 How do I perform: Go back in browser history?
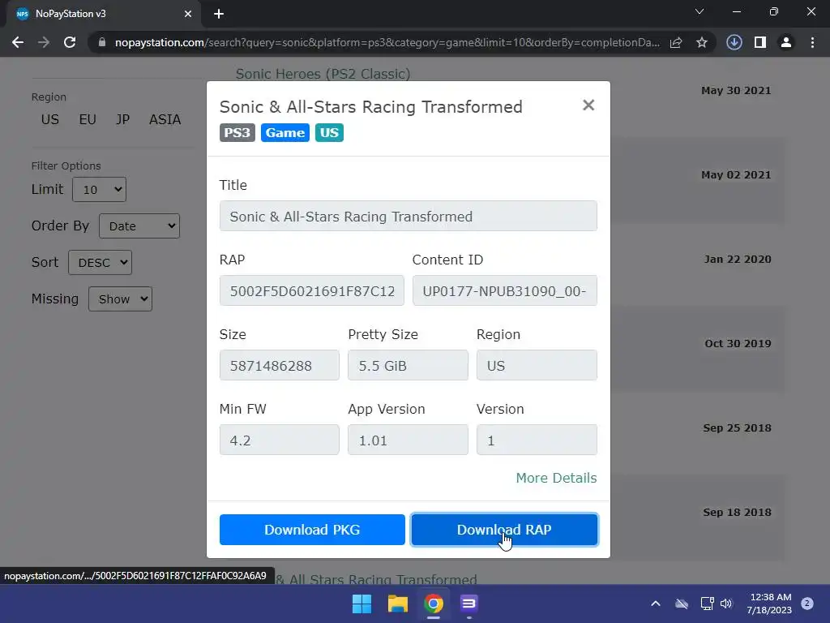[x=18, y=42]
